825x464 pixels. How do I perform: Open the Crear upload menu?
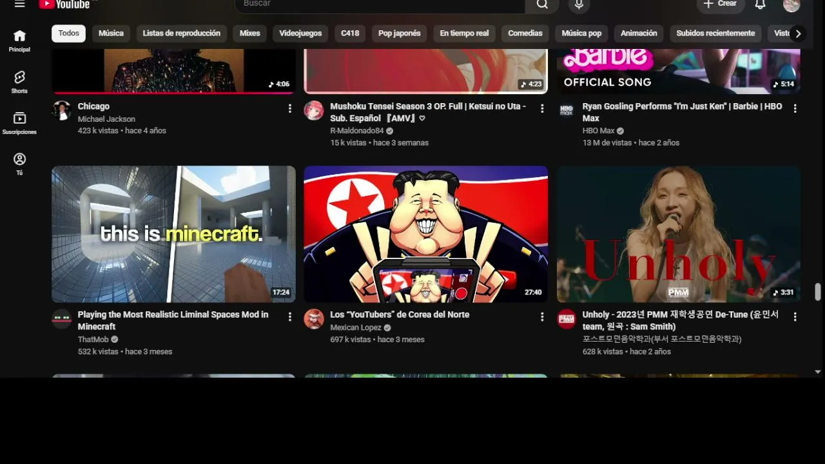(x=721, y=5)
